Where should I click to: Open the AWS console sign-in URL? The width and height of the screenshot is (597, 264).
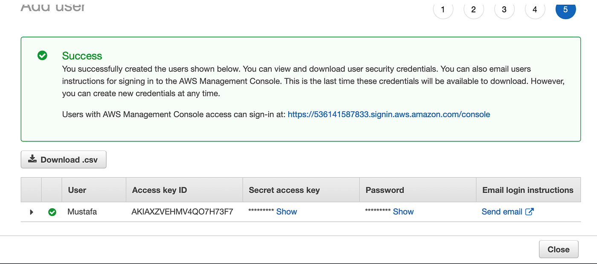[388, 114]
